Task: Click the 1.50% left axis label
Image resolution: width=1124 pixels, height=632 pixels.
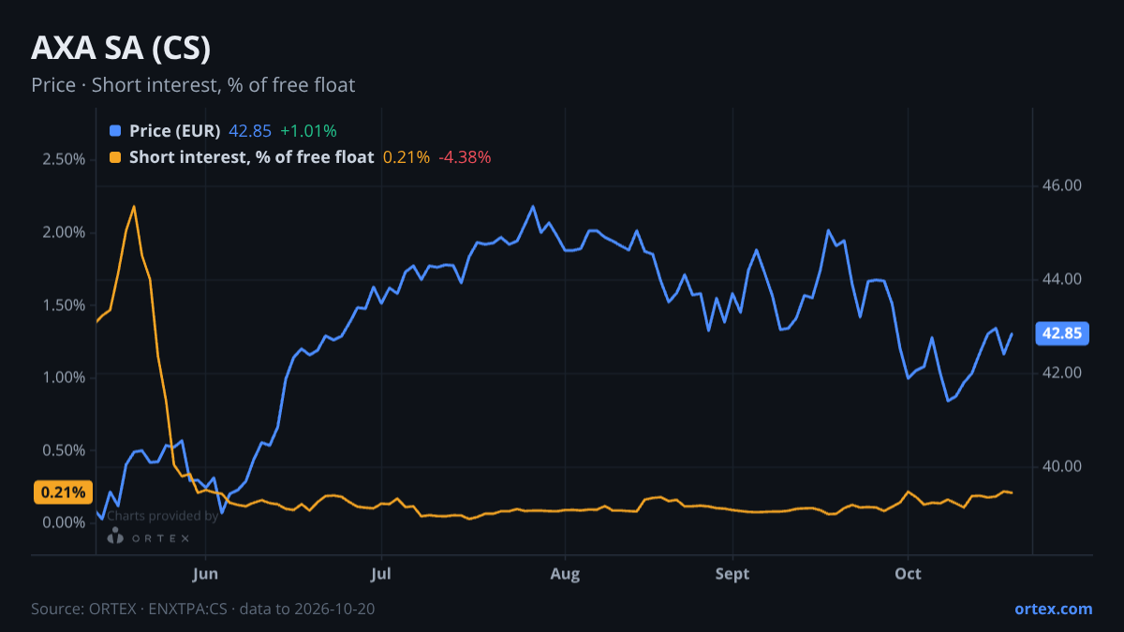Action: click(64, 304)
